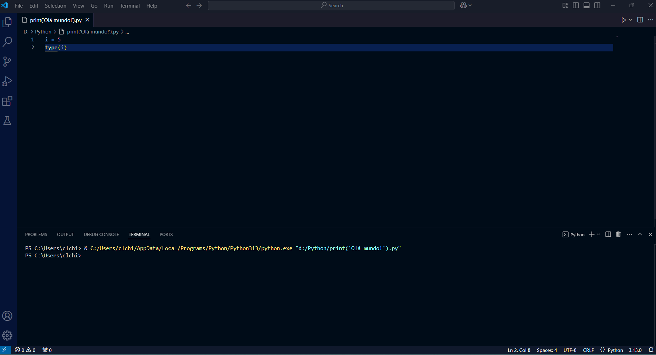Switch to the PORTS panel tab
The height and width of the screenshot is (355, 656).
[166, 234]
